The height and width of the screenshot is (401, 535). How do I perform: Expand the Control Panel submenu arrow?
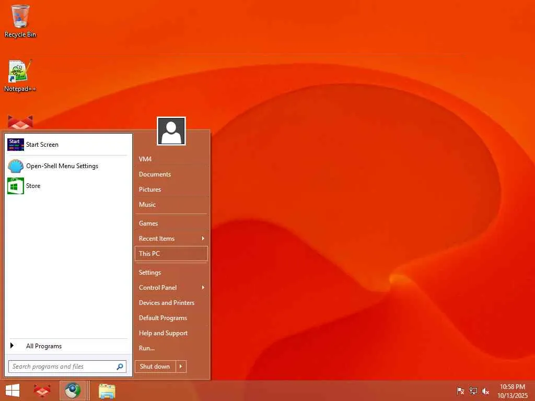coord(203,288)
